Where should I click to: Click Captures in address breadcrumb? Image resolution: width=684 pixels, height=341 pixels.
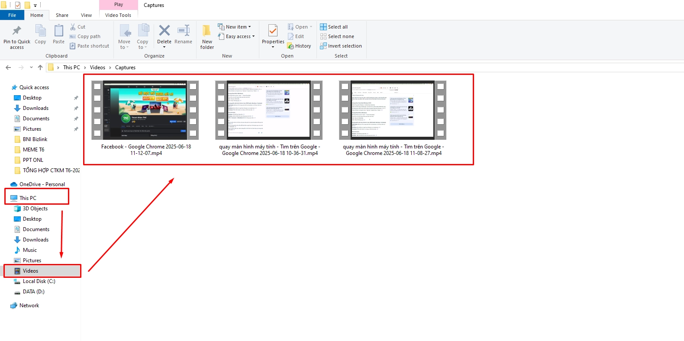click(x=125, y=68)
